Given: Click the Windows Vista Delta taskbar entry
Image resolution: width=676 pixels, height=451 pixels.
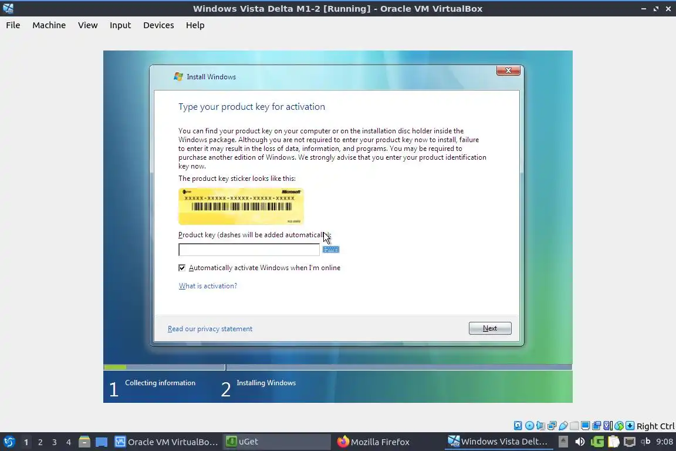Looking at the screenshot, I should coord(499,442).
